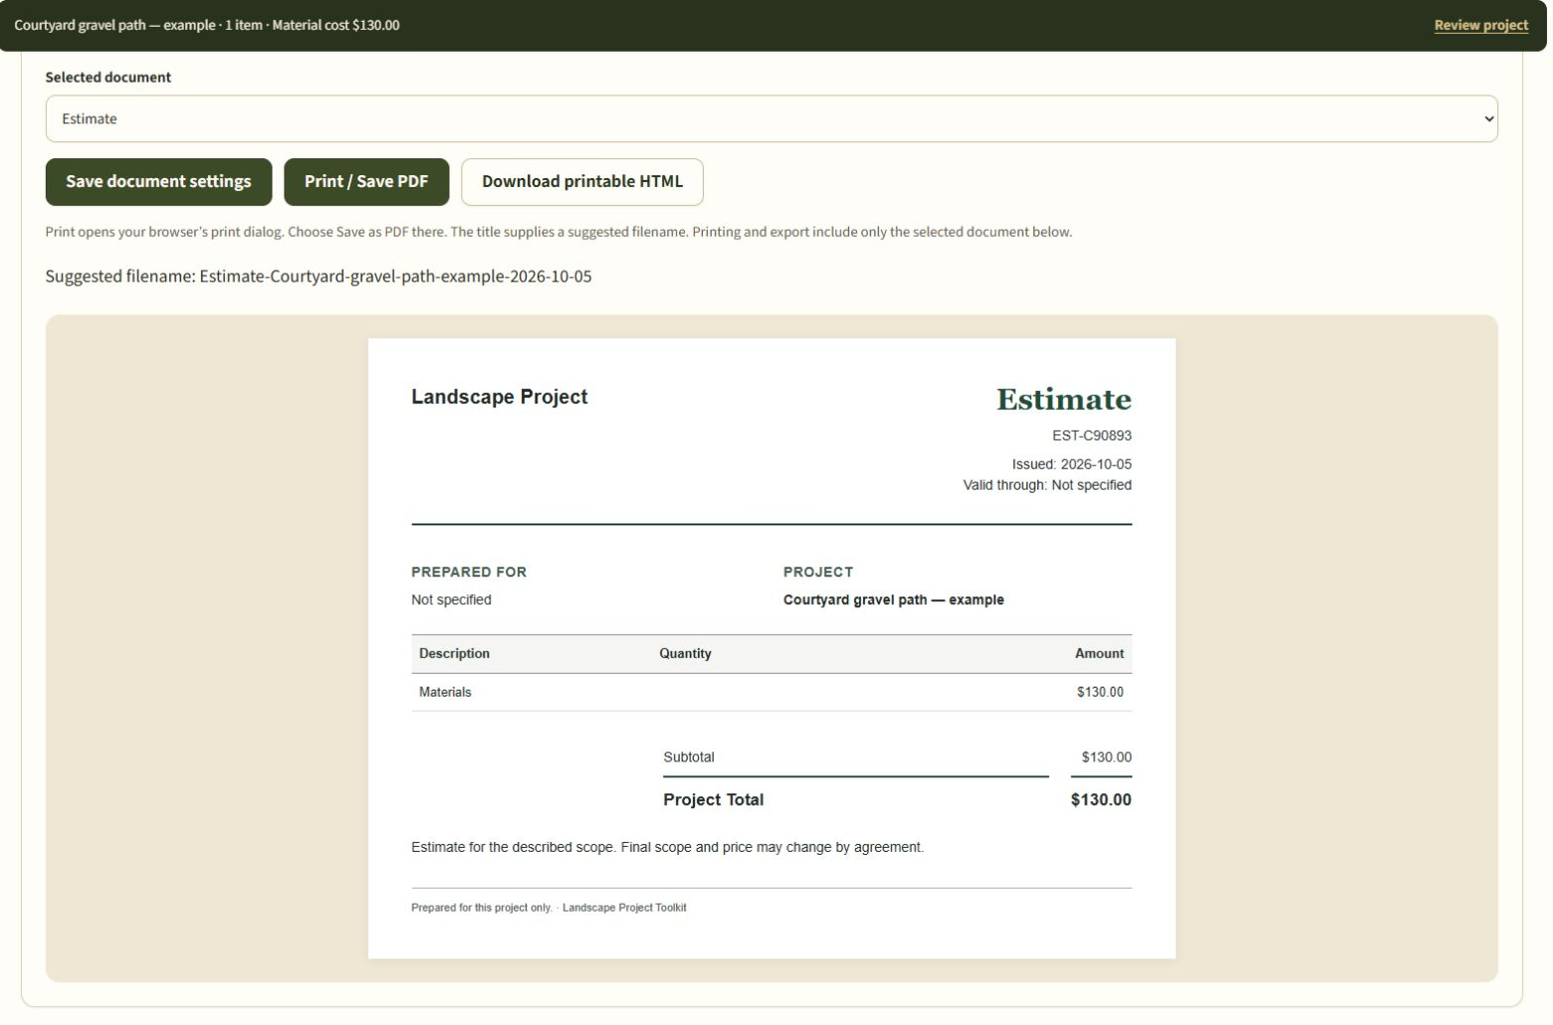Click the estimate scope disclaimer sentence
The width and height of the screenshot is (1553, 1025).
[x=667, y=847]
